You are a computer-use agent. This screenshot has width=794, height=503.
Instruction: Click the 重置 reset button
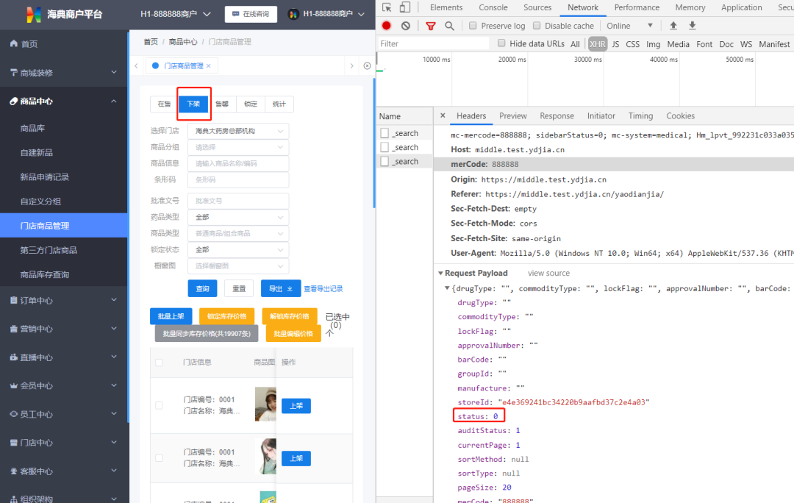click(239, 288)
